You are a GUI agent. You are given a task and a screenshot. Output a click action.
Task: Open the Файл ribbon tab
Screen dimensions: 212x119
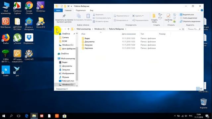point(58,10)
